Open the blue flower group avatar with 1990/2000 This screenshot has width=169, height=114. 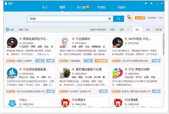12,103
